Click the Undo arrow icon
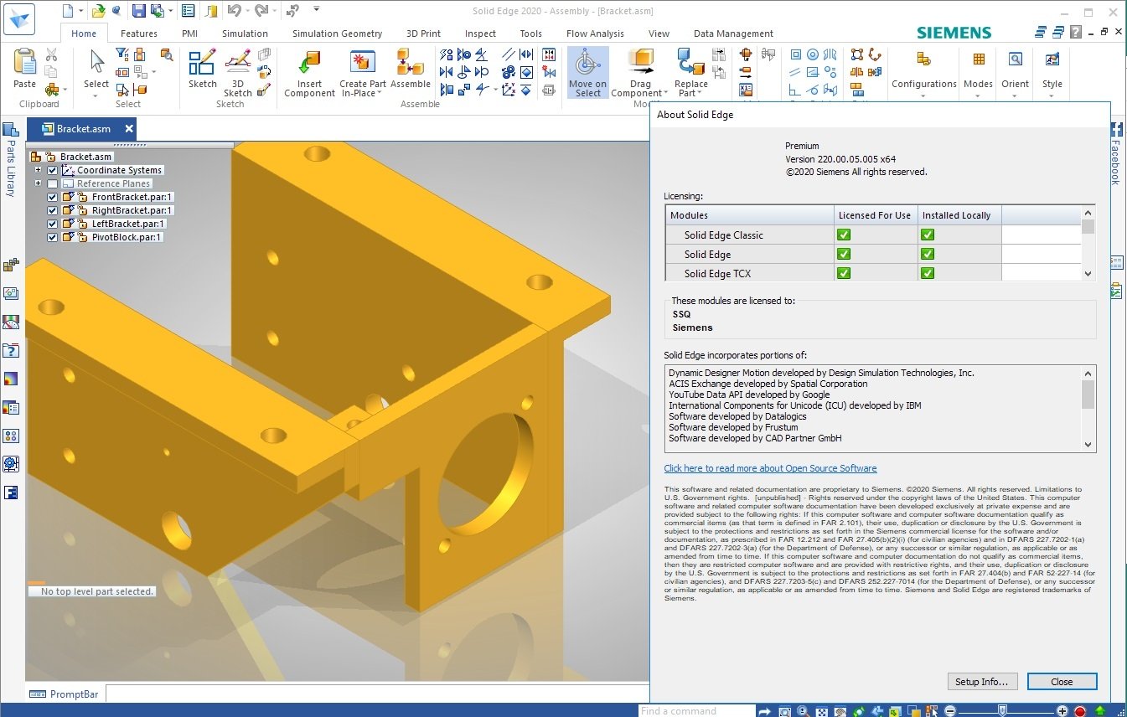The height and width of the screenshot is (717, 1127). coord(233,11)
